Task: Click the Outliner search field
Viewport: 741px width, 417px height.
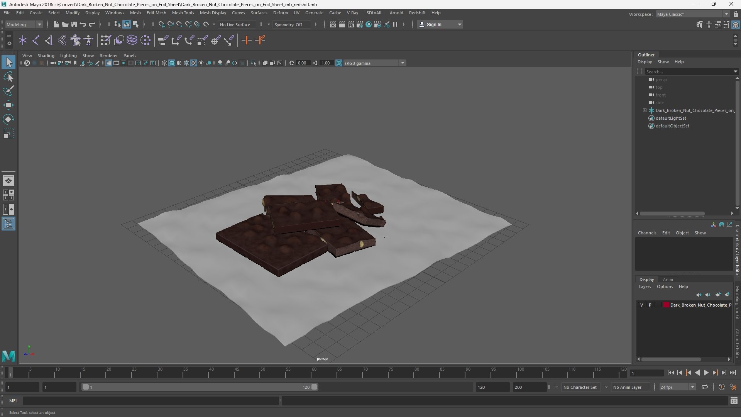Action: coord(689,71)
